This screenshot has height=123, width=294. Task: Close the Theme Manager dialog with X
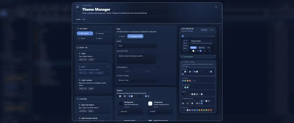216,7
